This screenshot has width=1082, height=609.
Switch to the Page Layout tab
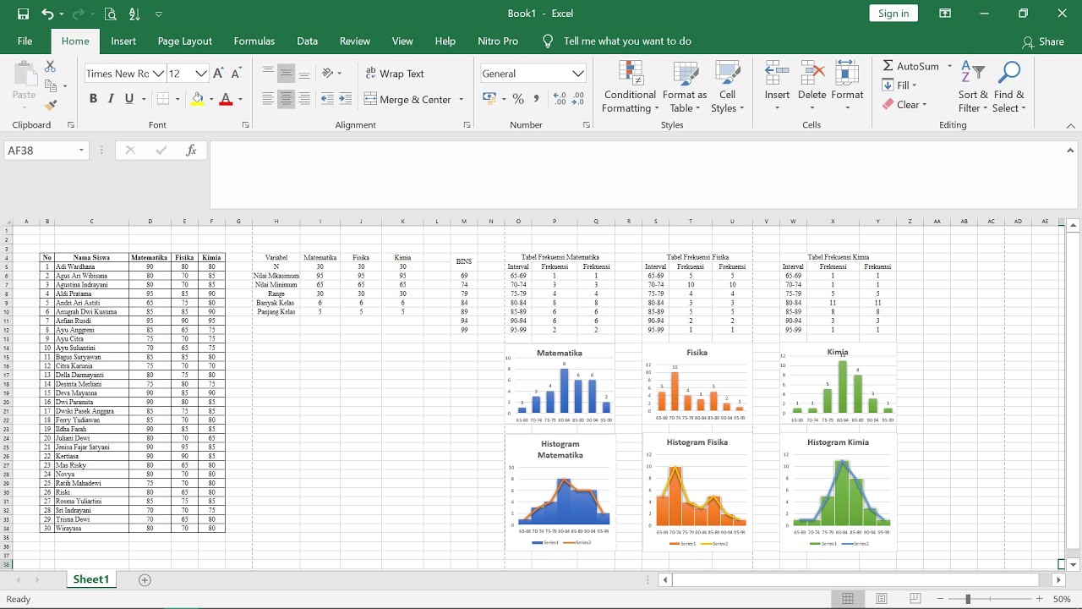tap(185, 41)
